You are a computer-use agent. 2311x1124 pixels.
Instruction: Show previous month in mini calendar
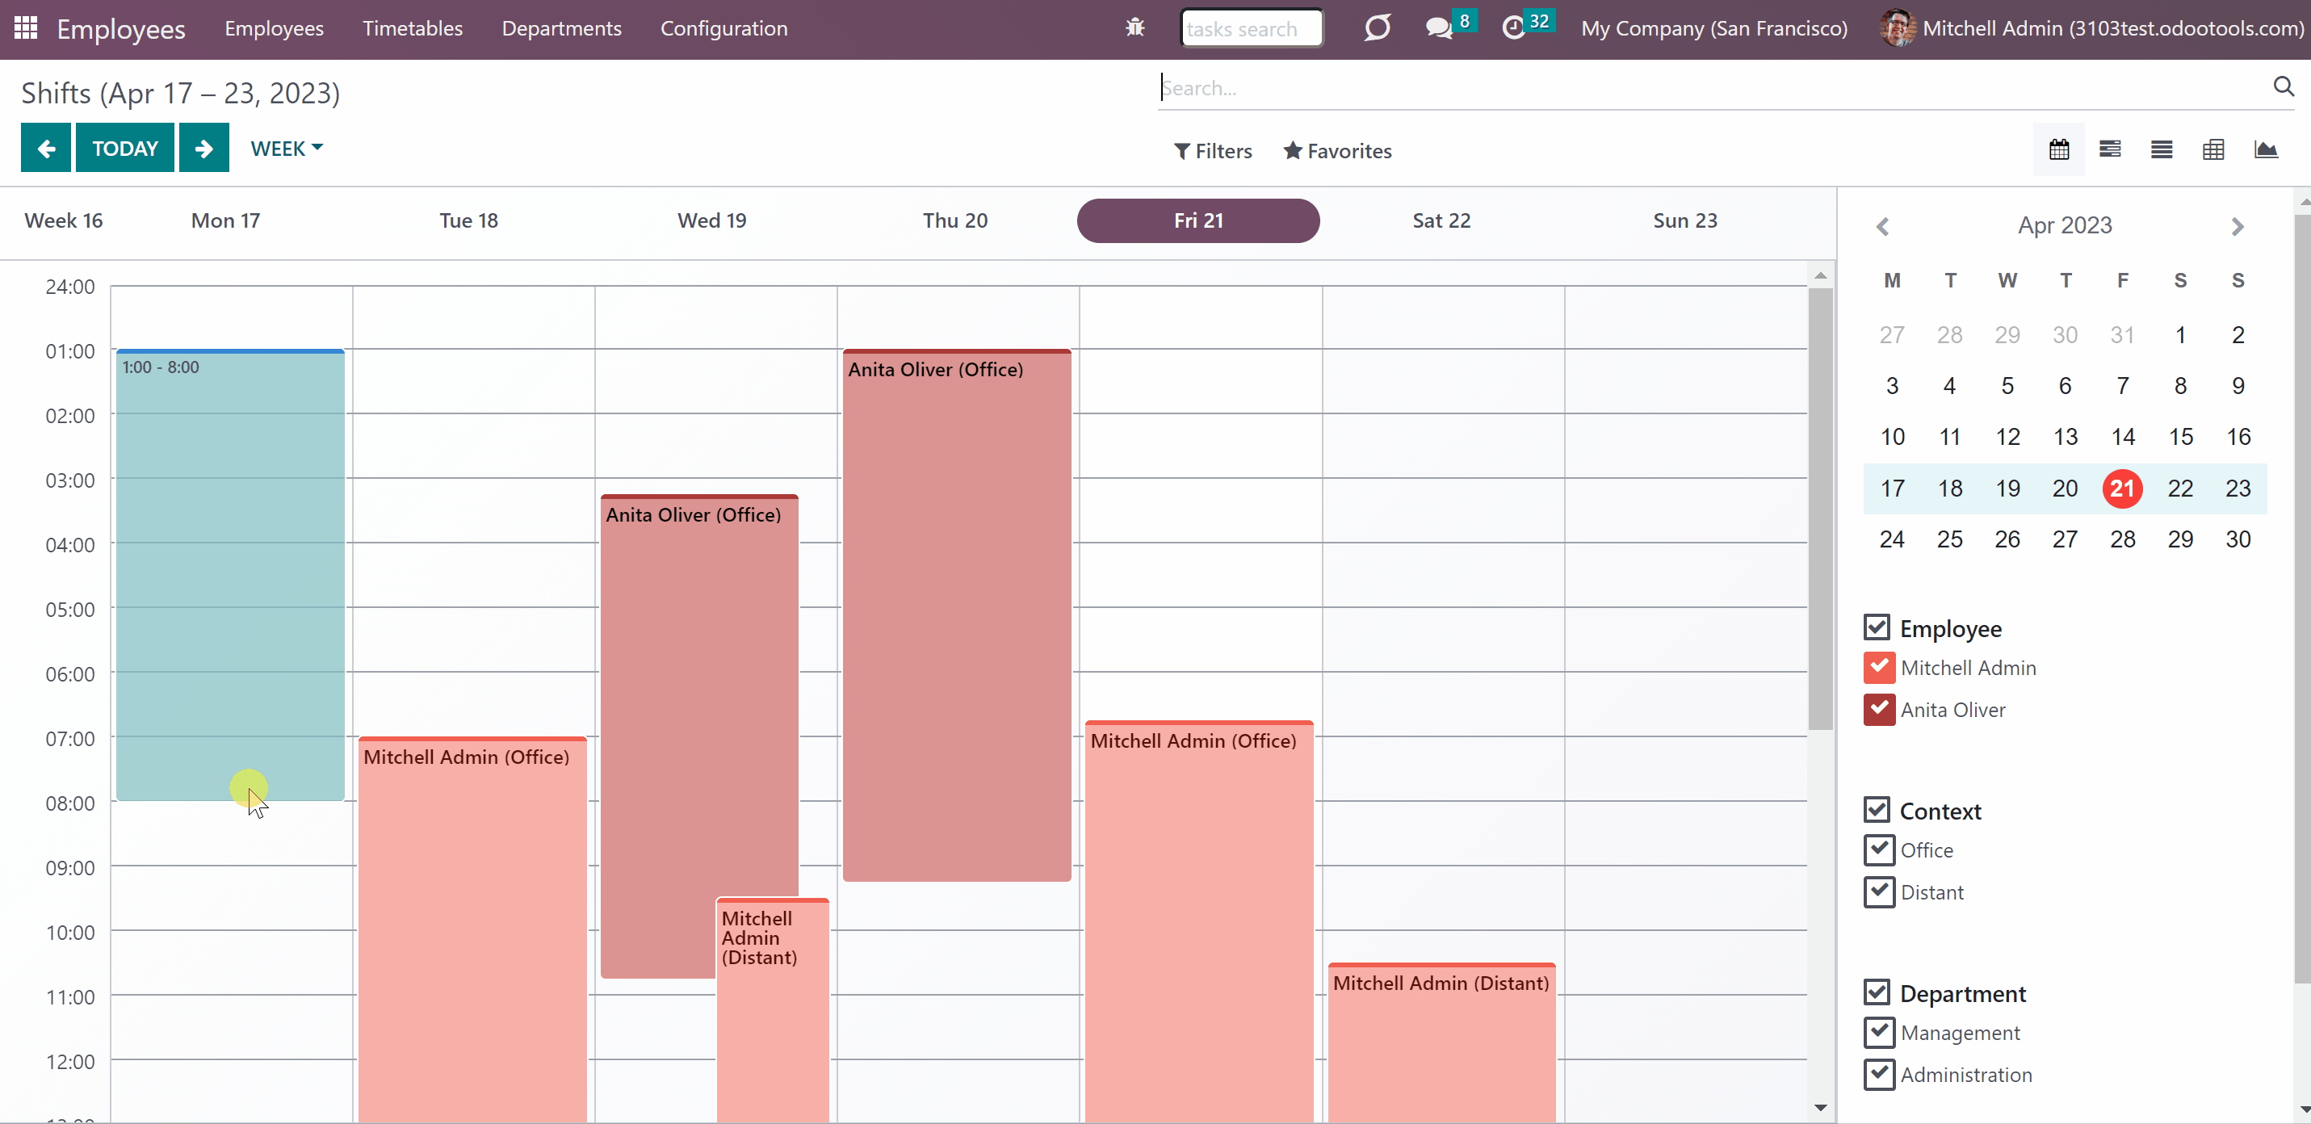(x=1883, y=227)
